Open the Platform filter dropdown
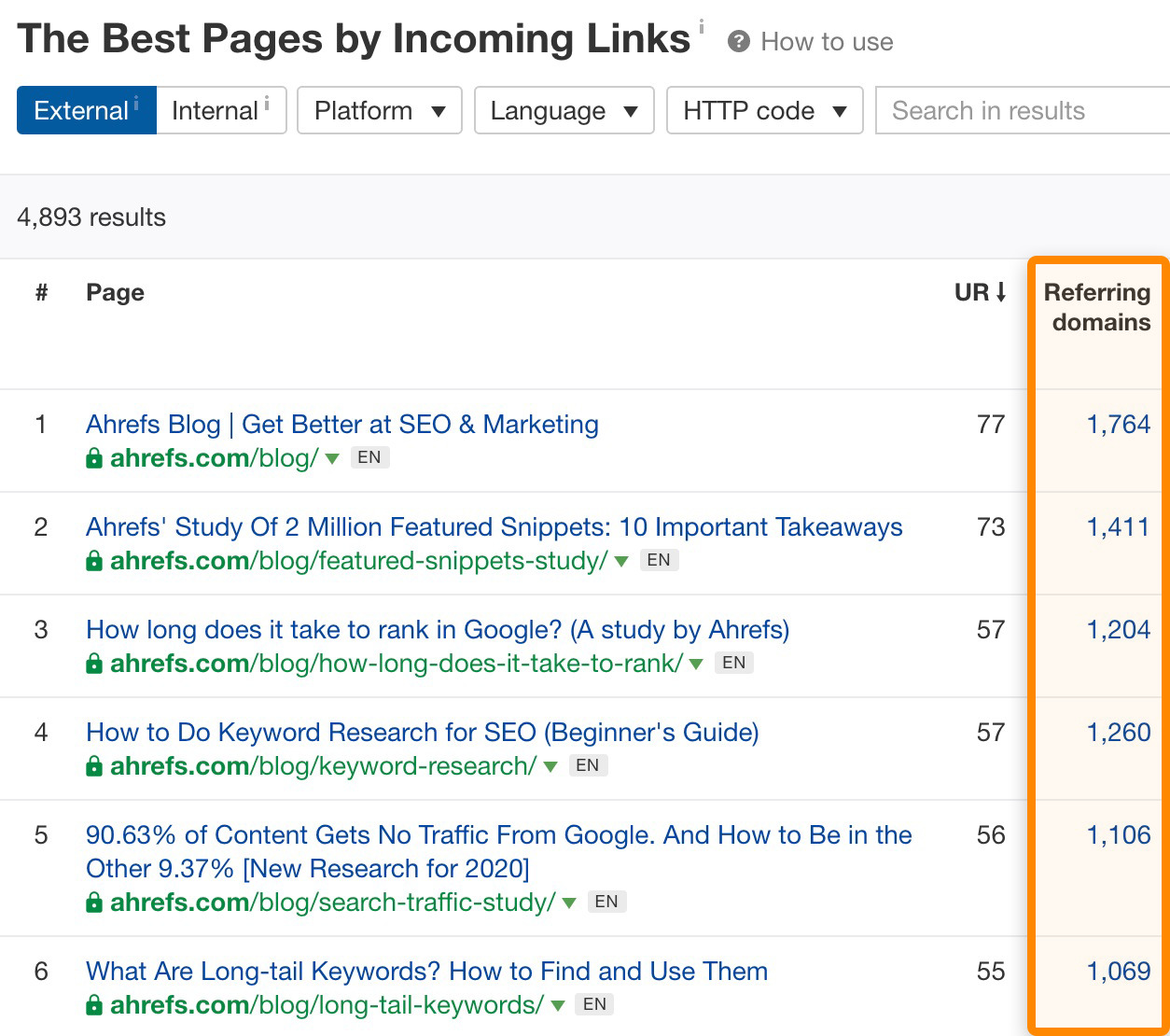This screenshot has height=1036, width=1170. (x=379, y=111)
